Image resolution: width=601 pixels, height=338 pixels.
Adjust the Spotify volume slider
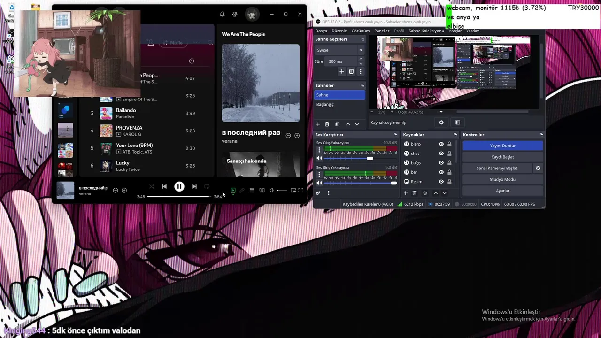click(282, 190)
